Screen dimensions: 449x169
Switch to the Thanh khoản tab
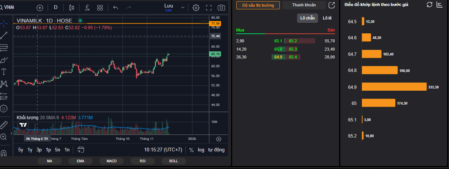pyautogui.click(x=304, y=5)
